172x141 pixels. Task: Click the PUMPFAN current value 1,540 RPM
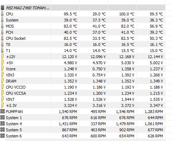[x=68, y=112]
